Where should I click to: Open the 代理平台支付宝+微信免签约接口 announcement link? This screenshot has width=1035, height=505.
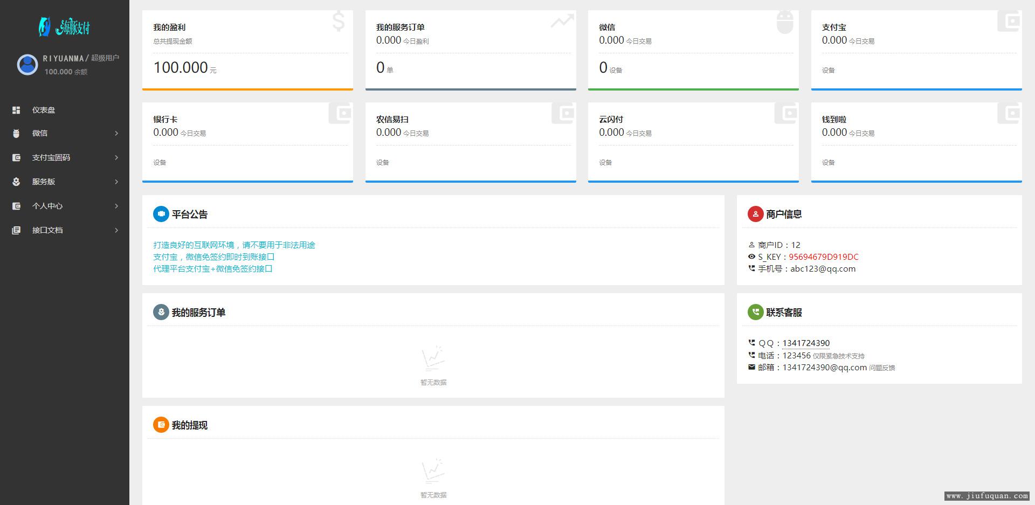(x=213, y=268)
